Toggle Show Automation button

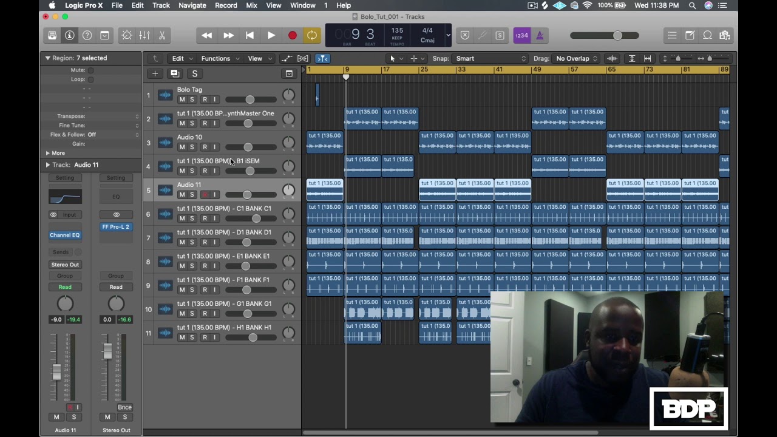[287, 58]
